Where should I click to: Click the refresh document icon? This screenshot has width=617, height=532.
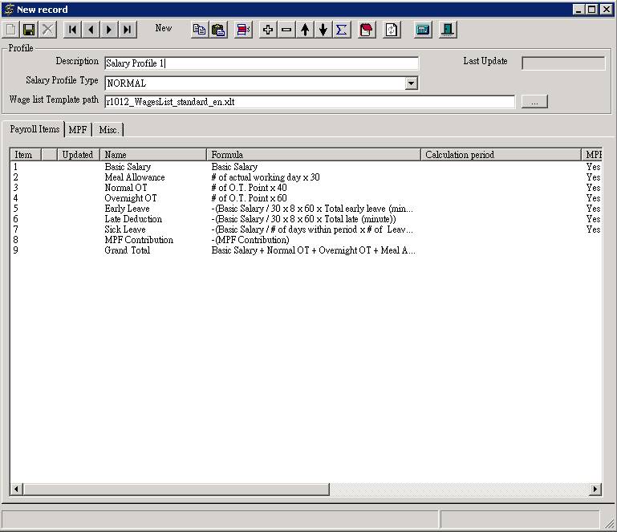tap(392, 30)
